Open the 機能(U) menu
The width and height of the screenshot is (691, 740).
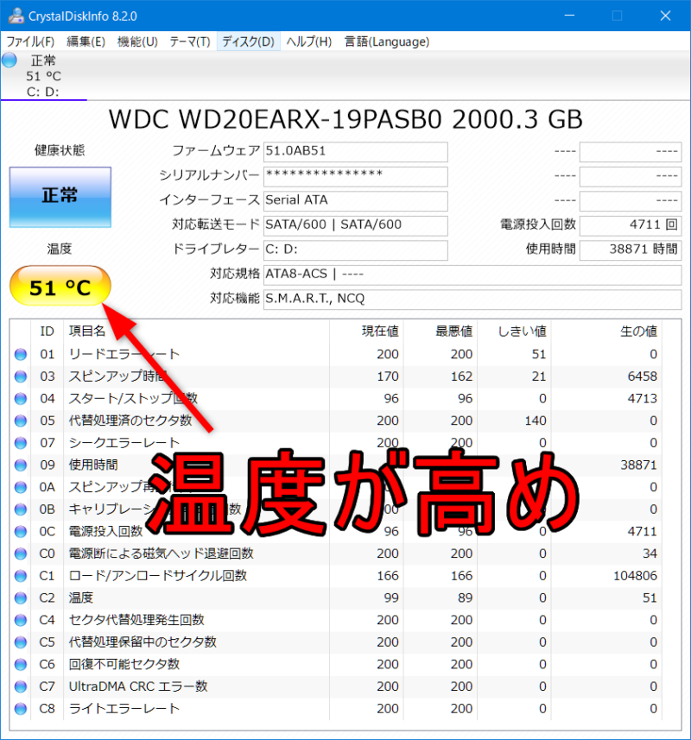136,41
